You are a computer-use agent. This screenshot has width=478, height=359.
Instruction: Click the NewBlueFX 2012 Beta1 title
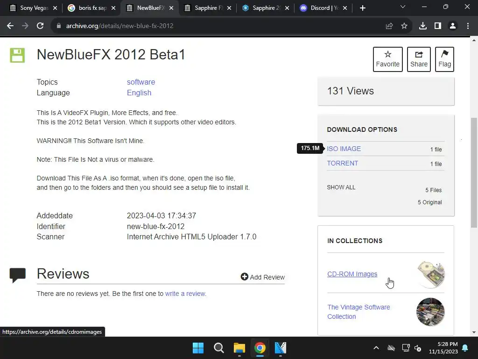111,55
